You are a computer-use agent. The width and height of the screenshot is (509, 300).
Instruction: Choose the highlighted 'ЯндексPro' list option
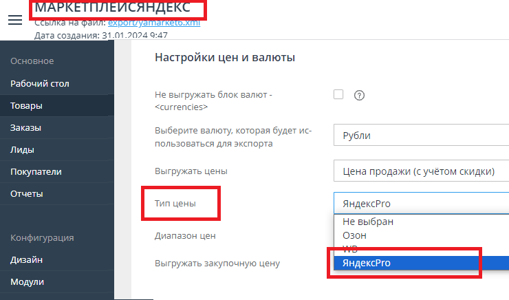(421, 263)
